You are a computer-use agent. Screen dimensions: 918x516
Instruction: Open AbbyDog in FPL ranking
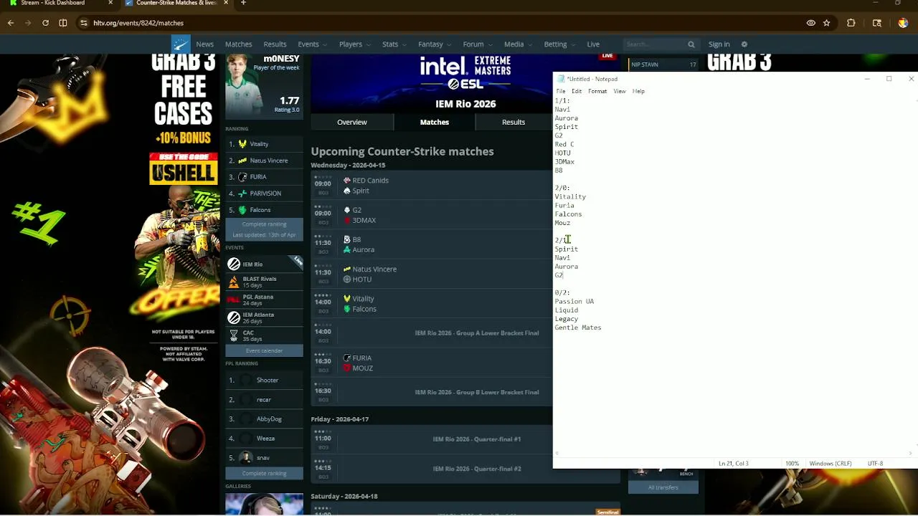tap(269, 419)
